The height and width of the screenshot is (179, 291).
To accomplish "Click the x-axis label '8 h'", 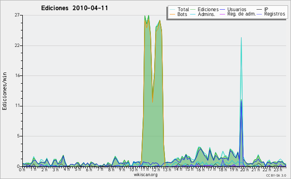I will point(112,169).
